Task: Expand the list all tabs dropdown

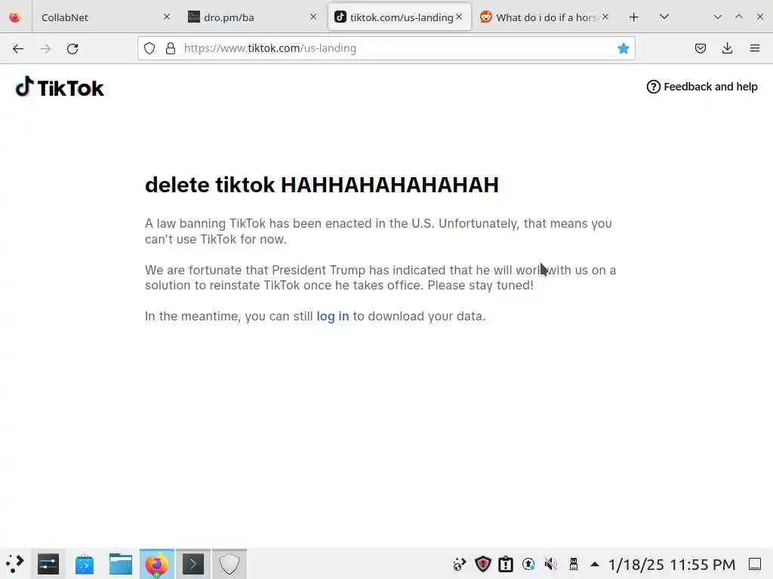Action: 664,17
